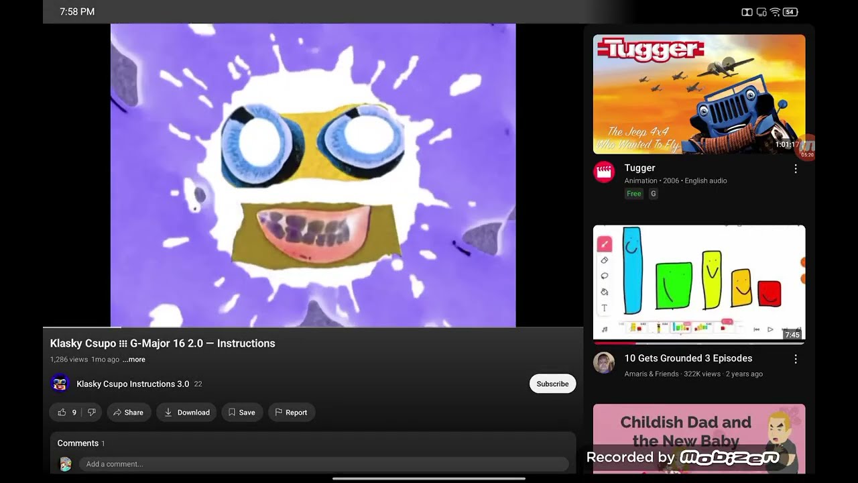Click the Amaris & Friends 322K views text
This screenshot has height=483, width=858.
click(693, 374)
